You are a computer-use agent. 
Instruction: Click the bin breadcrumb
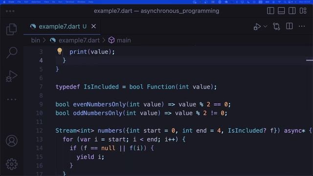pos(36,40)
